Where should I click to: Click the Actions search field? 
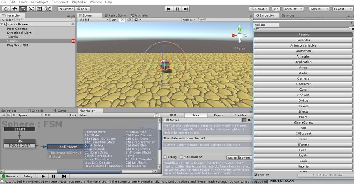pyautogui.click(x=302, y=29)
